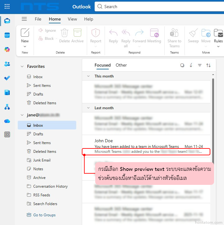Toggle the navigation pane hamburger button

pyautogui.click(x=24, y=19)
